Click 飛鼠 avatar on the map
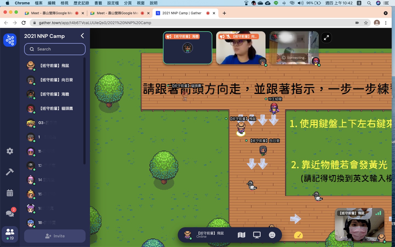Screen dimensions: 395x247 pos(241,128)
